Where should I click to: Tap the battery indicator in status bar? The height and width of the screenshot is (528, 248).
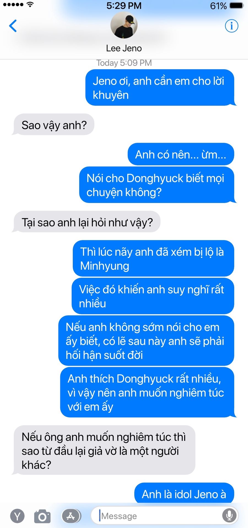pos(236,5)
